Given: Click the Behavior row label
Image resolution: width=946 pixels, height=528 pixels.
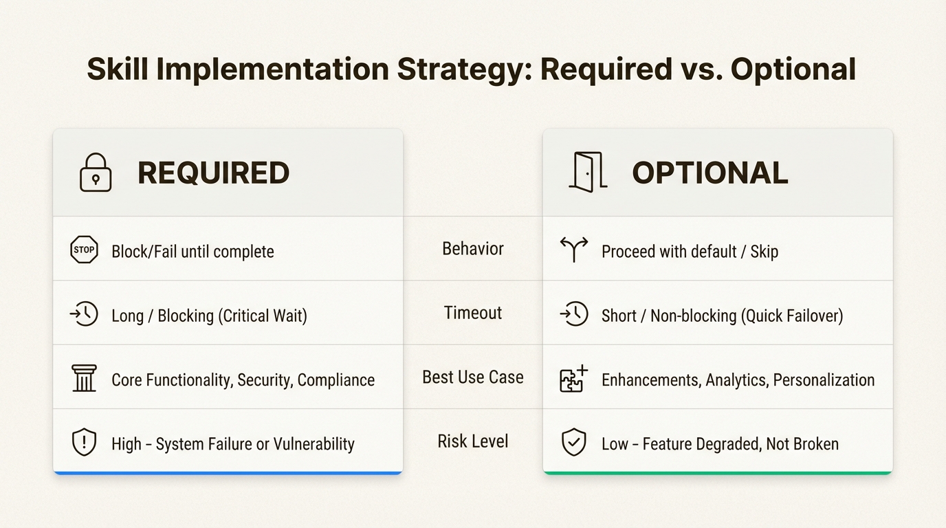Looking at the screenshot, I should coord(473,249).
